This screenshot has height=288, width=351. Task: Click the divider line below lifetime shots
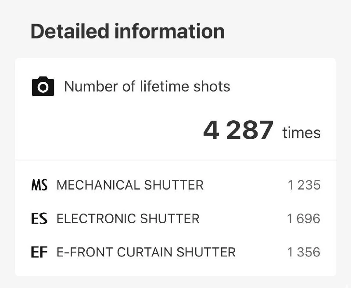coord(175,160)
